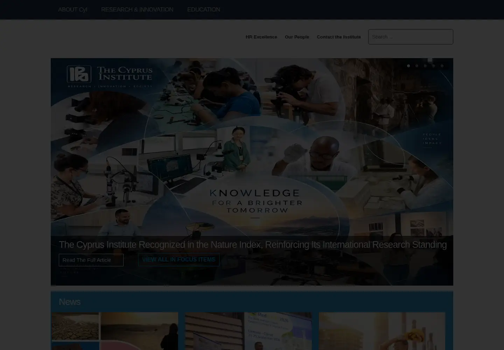
Task: Click Read The Full Article button
Action: click(x=91, y=260)
